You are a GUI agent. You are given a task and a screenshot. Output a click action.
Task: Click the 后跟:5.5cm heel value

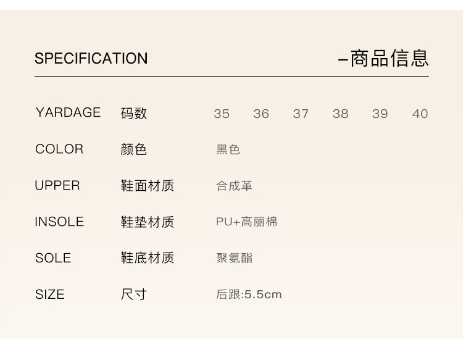click(x=249, y=295)
